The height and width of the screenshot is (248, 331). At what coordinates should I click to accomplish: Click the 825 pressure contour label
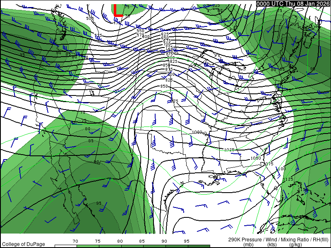point(173,61)
